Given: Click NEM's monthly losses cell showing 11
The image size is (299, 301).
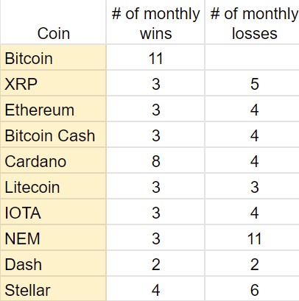Looking at the screenshot, I should pos(252,238).
